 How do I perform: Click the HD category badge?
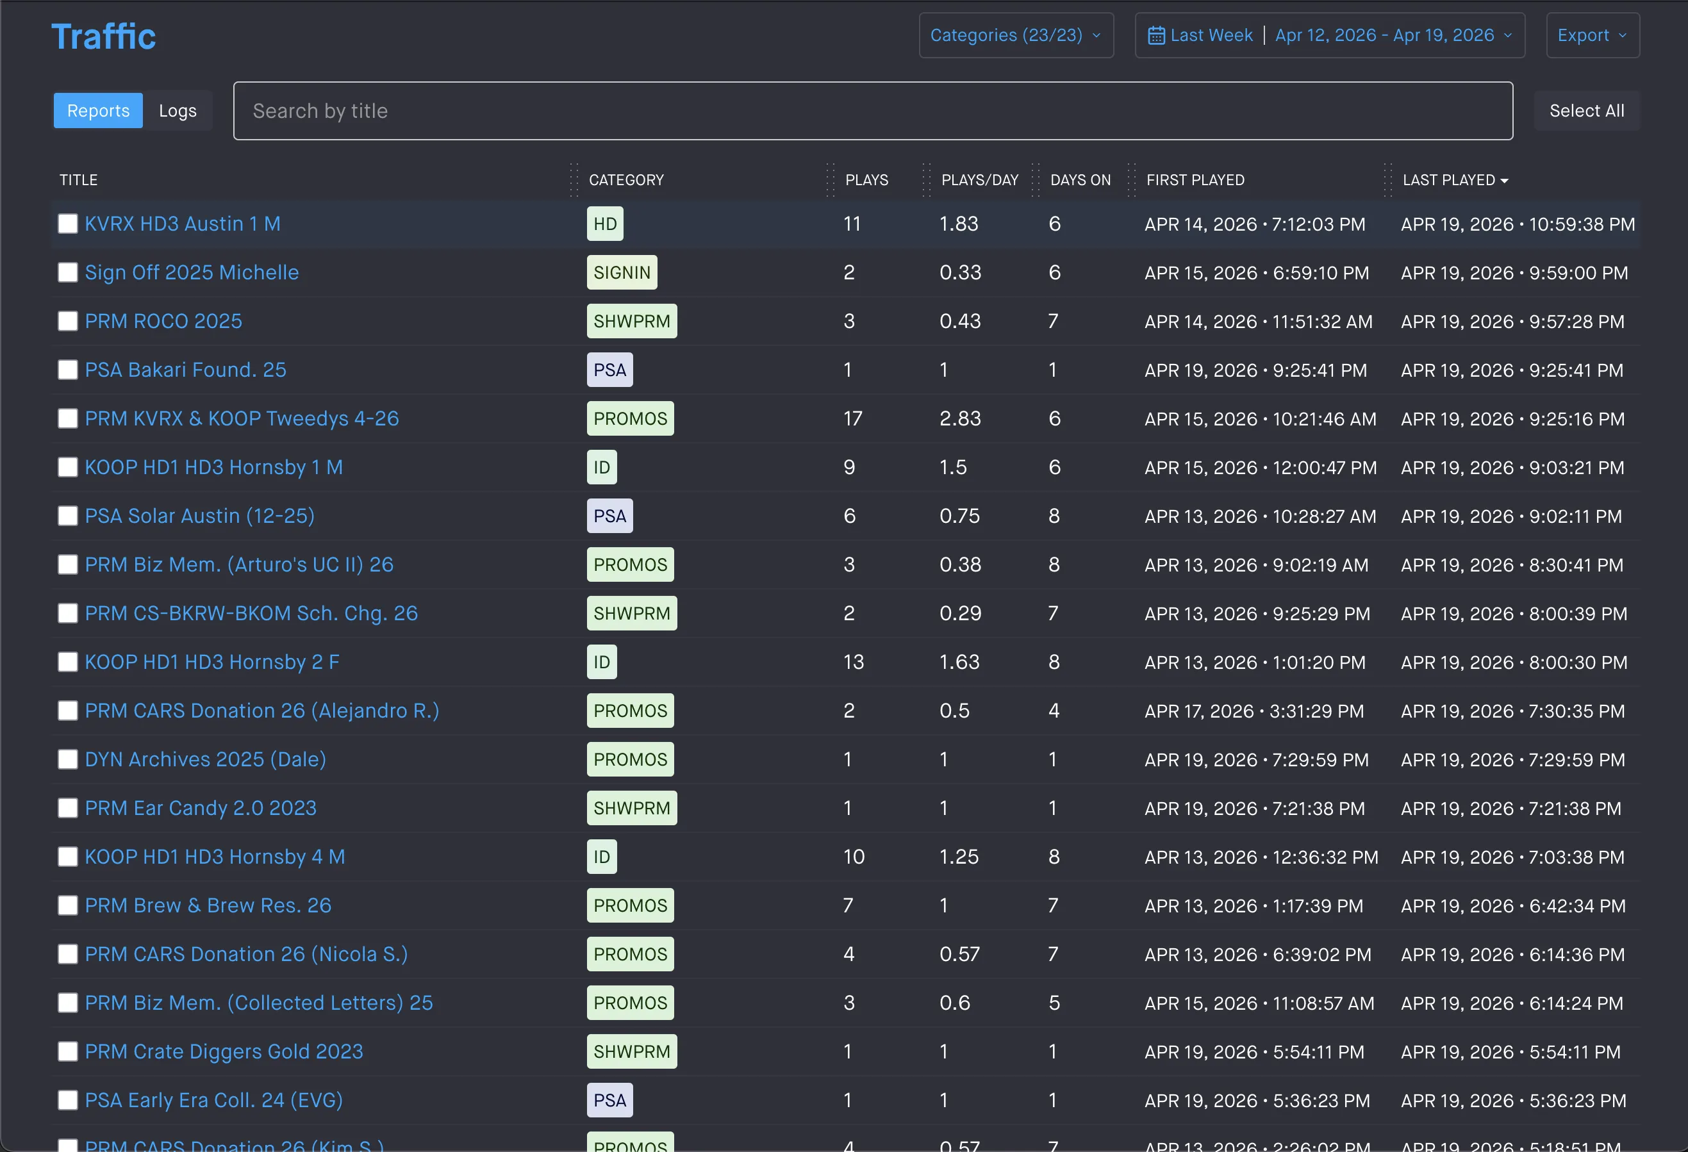click(605, 224)
